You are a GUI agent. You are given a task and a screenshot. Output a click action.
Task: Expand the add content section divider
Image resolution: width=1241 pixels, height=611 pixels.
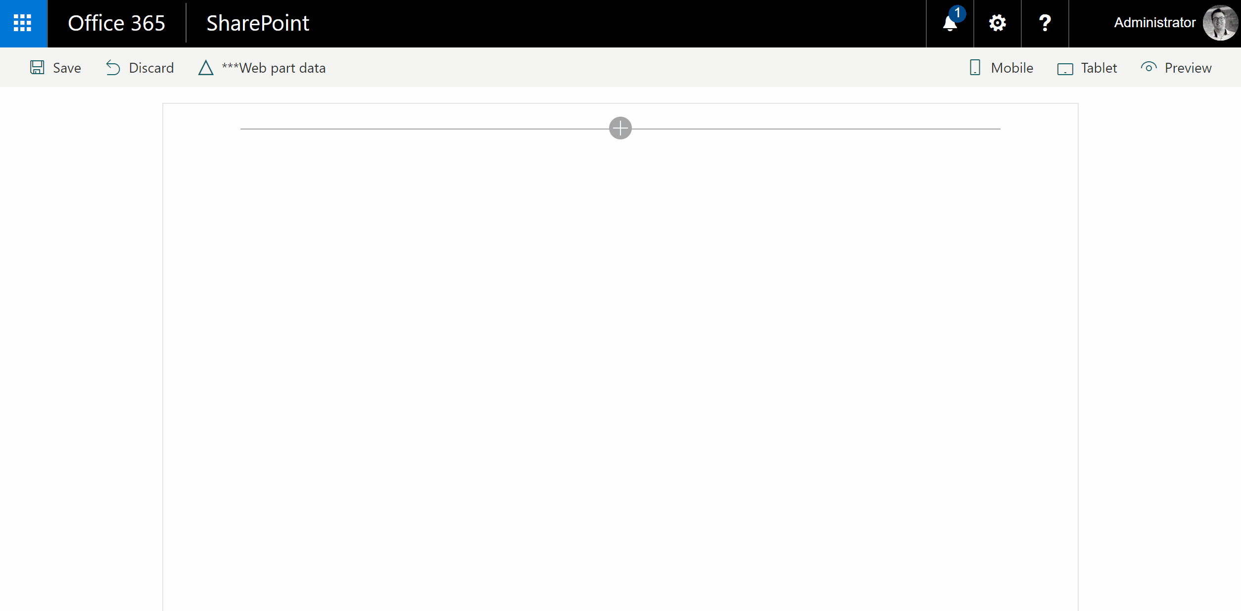(620, 127)
